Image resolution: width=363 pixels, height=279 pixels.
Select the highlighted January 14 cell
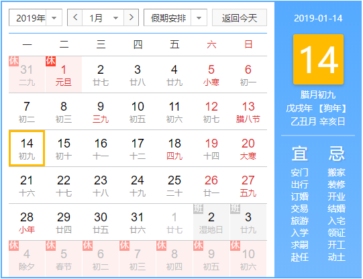click(x=27, y=148)
